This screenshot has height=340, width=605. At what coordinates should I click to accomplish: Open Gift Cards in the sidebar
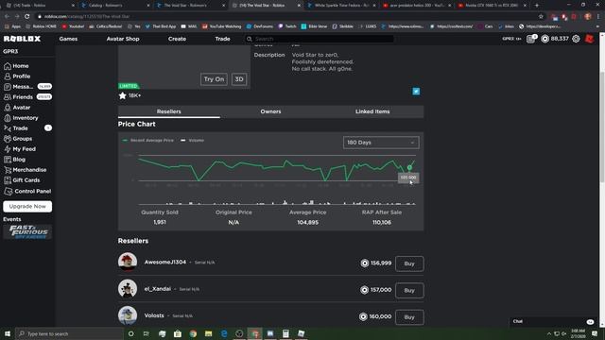[x=22, y=180]
